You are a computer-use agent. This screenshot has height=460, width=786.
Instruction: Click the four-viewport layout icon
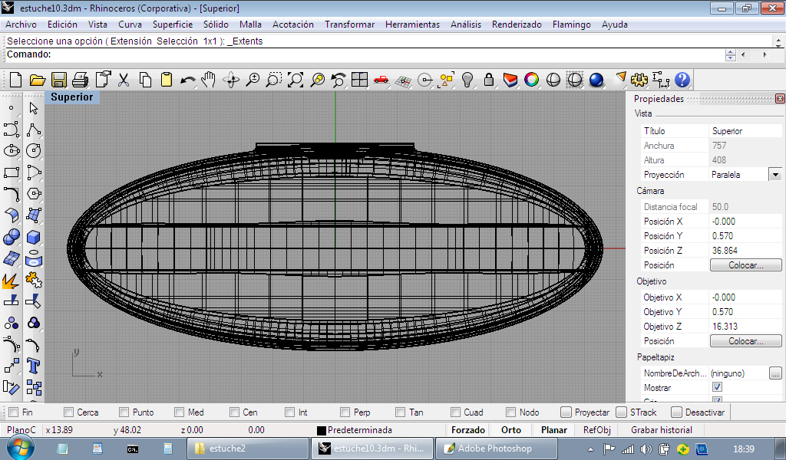(x=359, y=80)
